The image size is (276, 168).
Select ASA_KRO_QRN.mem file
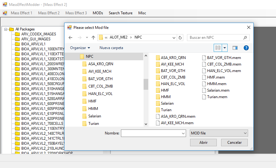click(176, 116)
